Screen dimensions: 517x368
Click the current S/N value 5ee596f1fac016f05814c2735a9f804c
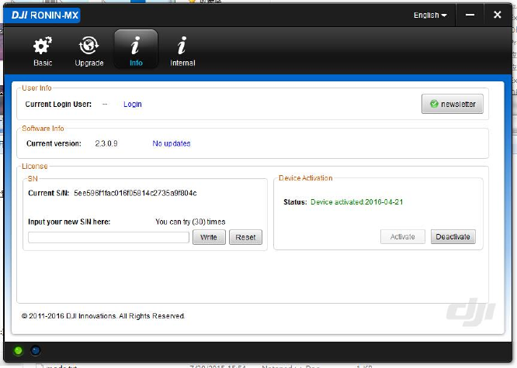(x=135, y=193)
